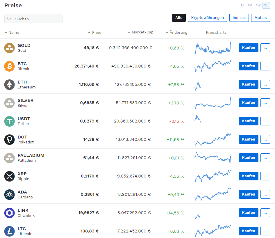The width and height of the screenshot is (275, 238).
Task: Buy Litecoin with Kaufen button
Action: 249,231
